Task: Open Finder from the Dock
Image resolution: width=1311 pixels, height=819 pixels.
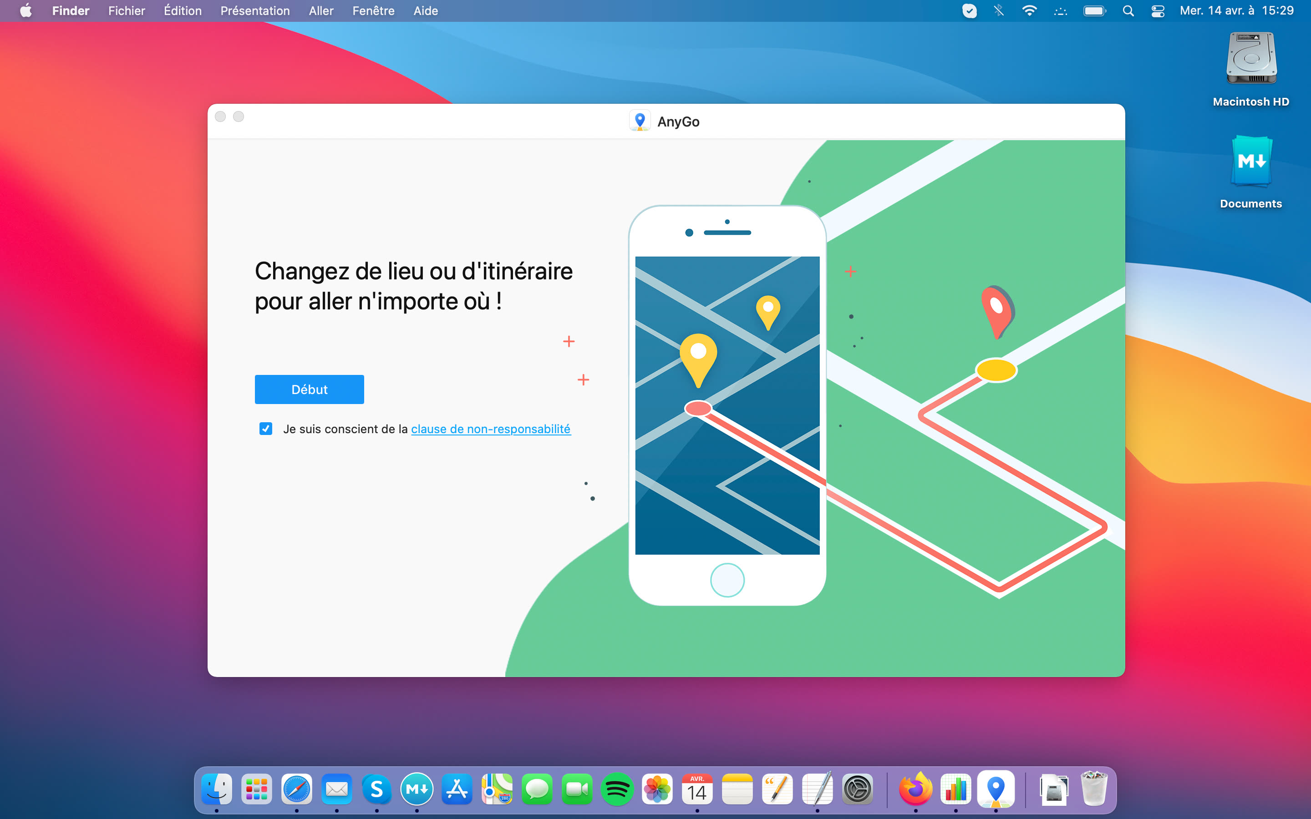Action: [217, 789]
